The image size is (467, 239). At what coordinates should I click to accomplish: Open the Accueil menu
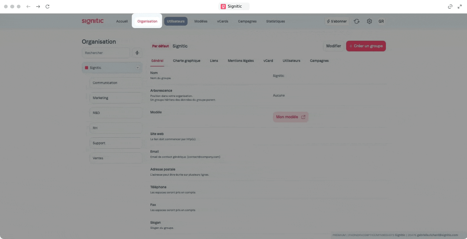point(122,21)
